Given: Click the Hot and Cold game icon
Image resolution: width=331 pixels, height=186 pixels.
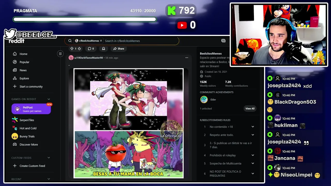Looking at the screenshot, I should (15, 128).
